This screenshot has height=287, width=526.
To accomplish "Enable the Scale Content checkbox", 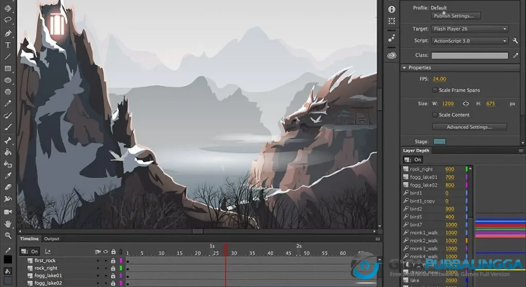I will 435,114.
